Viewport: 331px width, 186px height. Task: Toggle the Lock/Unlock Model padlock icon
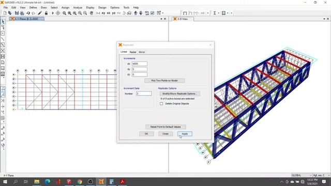pos(46,13)
